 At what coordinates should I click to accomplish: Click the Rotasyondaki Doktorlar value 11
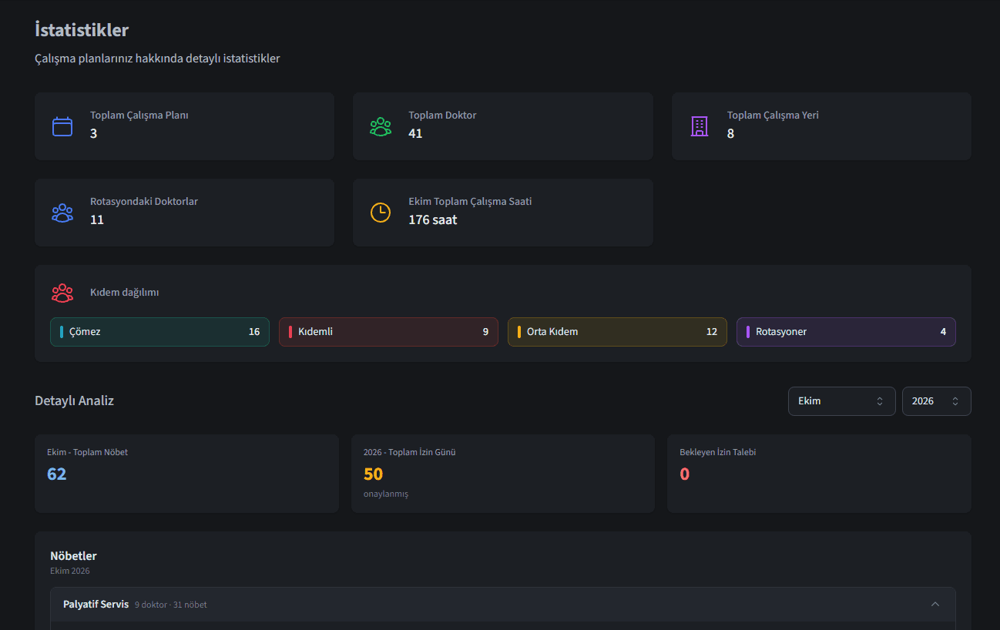pos(97,219)
